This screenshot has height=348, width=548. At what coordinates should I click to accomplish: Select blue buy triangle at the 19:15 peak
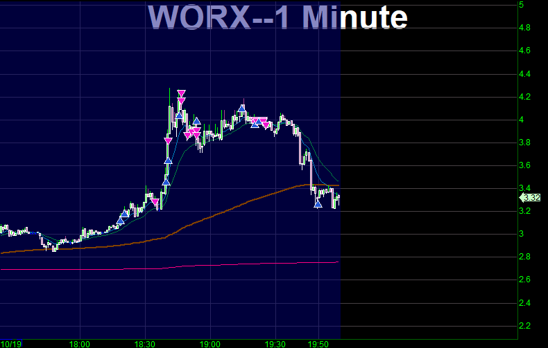241,109
